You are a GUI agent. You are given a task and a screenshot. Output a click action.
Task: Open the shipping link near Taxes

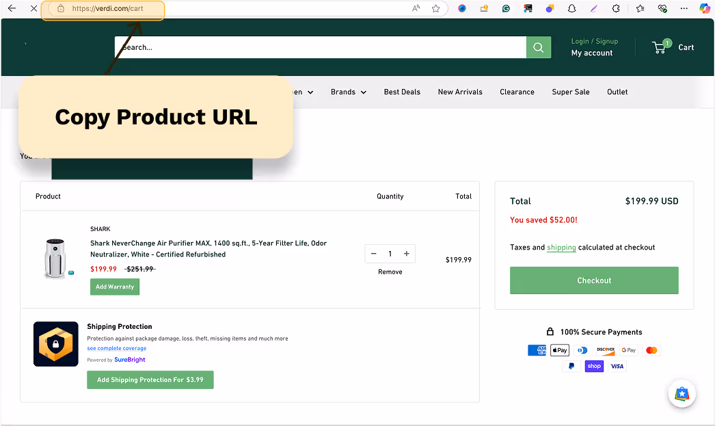561,248
